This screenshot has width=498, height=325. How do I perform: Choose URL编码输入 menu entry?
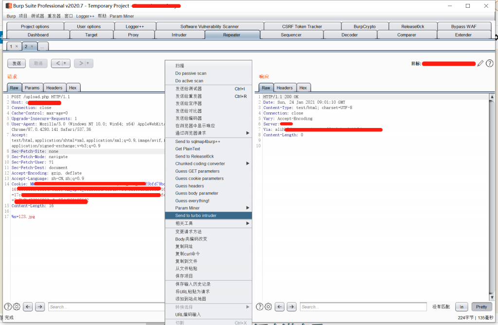coord(209,314)
